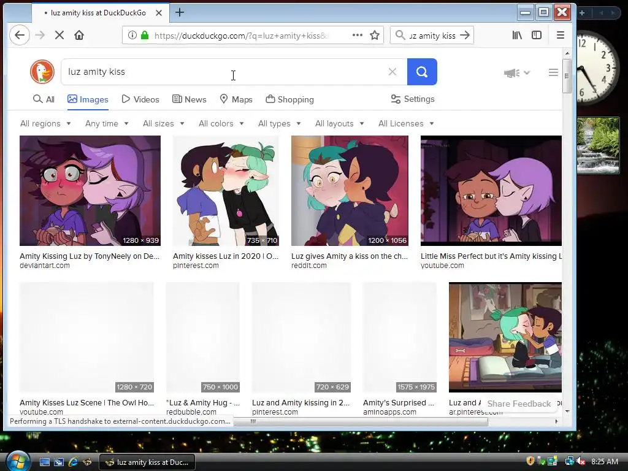The image size is (628, 471).
Task: Click 'Amity Kisses Luz Scene' title
Action: pyautogui.click(x=86, y=403)
